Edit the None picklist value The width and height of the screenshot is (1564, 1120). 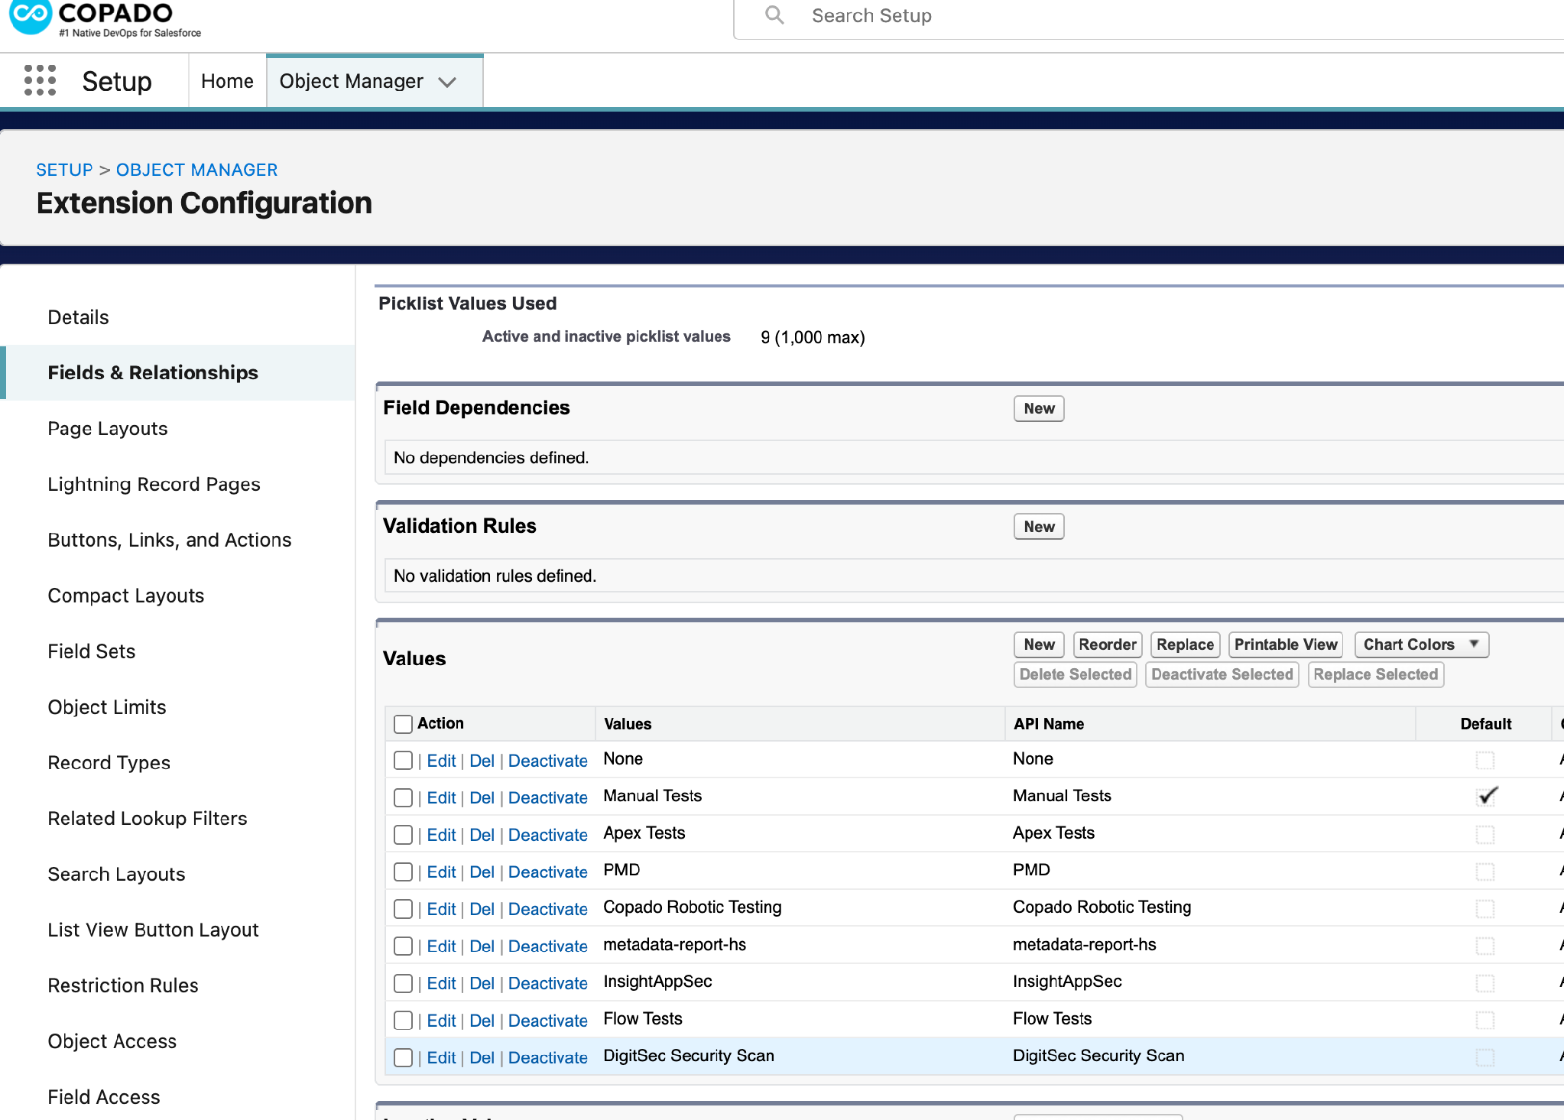[x=441, y=761]
